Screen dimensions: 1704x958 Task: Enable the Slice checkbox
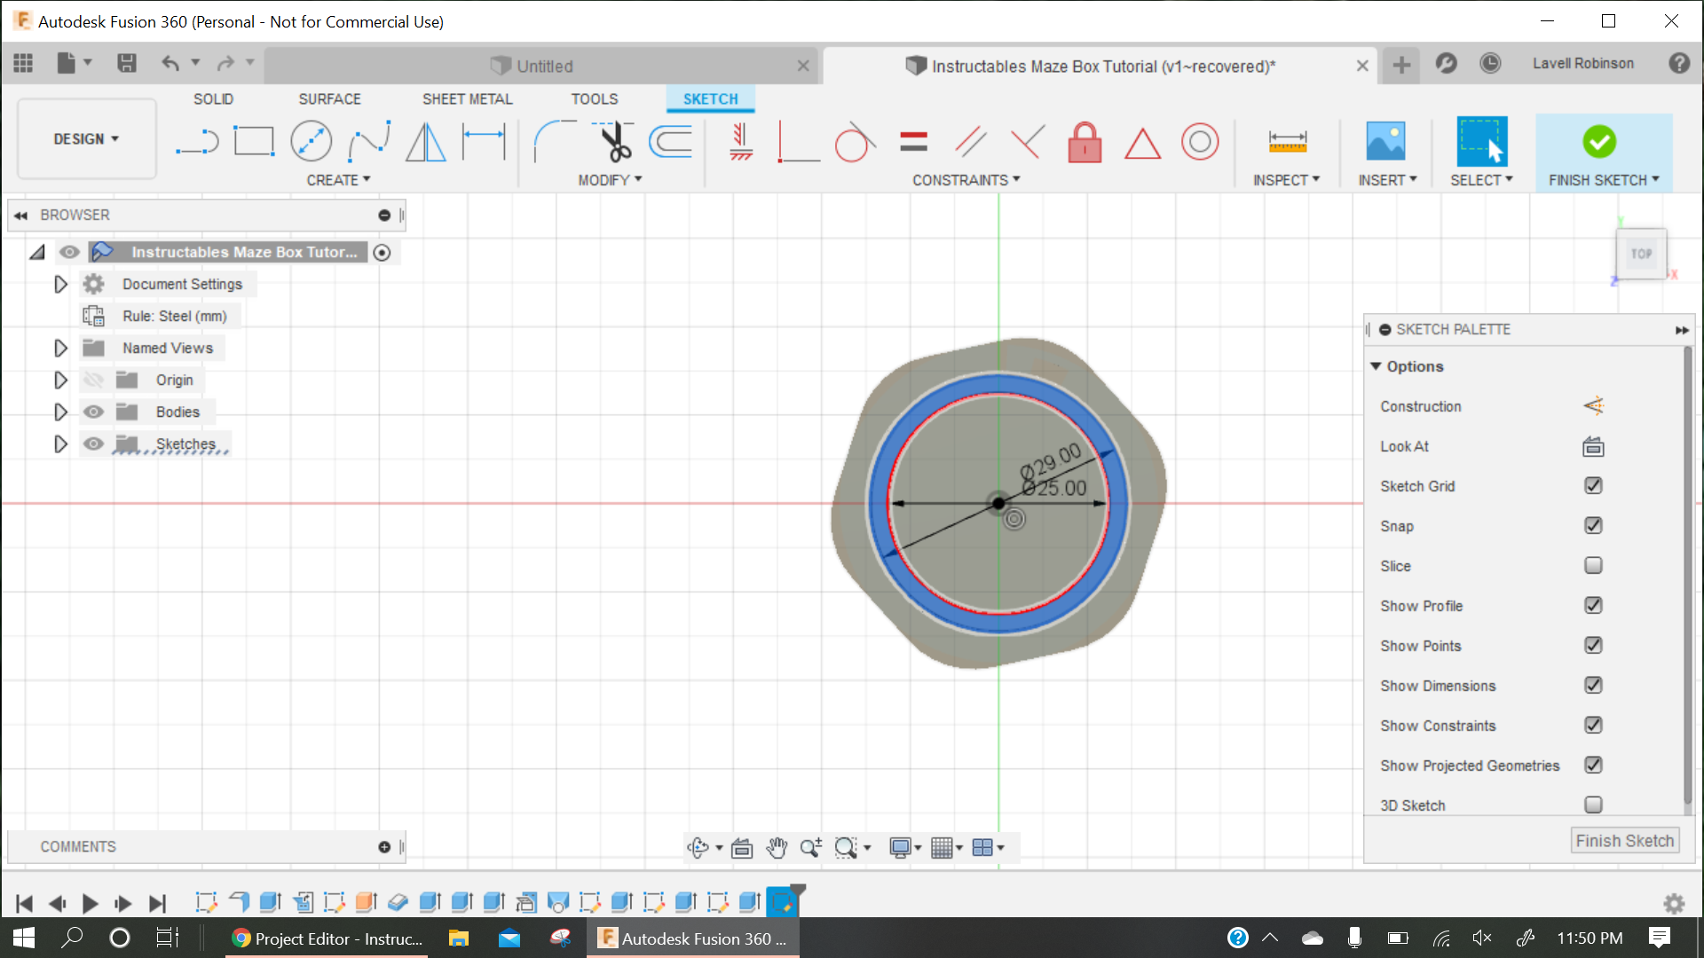click(1593, 566)
